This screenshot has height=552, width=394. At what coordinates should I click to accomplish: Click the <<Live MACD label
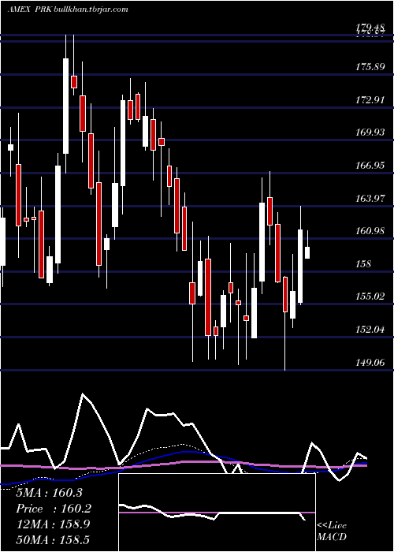pos(332,531)
